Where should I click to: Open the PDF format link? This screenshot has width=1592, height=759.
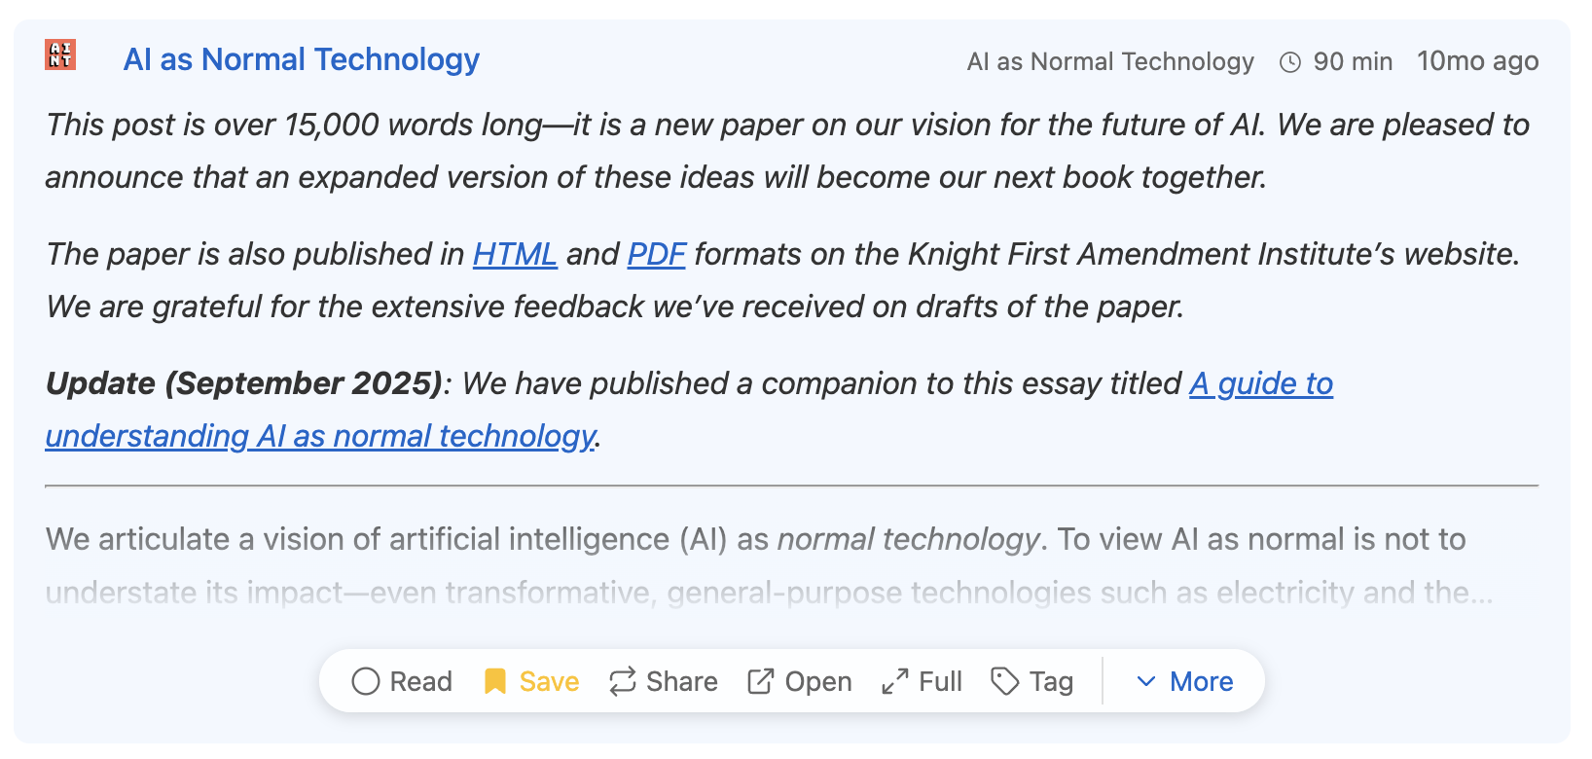(656, 254)
